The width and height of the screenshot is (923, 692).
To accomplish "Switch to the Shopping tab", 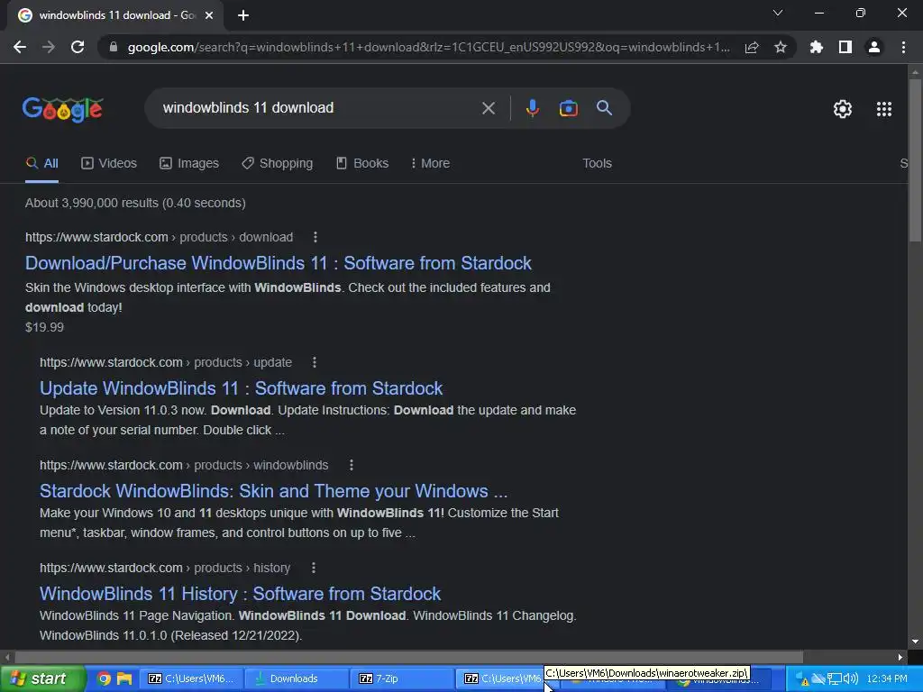I will pos(278,164).
